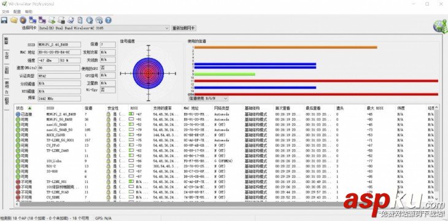The height and width of the screenshot is (221, 448).
Task: Click the status bar text showing 18 APs detected
Action: click(x=45, y=218)
